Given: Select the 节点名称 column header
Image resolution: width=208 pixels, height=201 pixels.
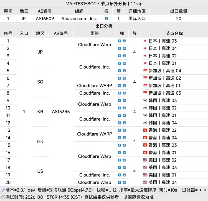Looking at the screenshot, I should [x=174, y=33].
